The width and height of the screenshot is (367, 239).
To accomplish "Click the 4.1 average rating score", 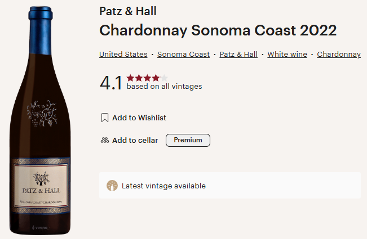I will pyautogui.click(x=111, y=83).
